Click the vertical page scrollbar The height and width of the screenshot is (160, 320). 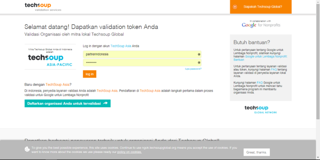point(318,61)
